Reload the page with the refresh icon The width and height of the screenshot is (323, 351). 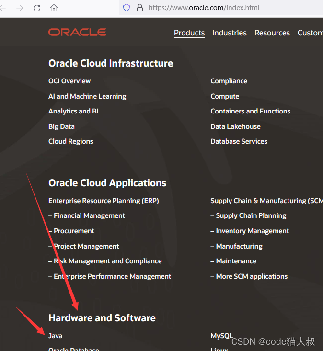(x=37, y=8)
